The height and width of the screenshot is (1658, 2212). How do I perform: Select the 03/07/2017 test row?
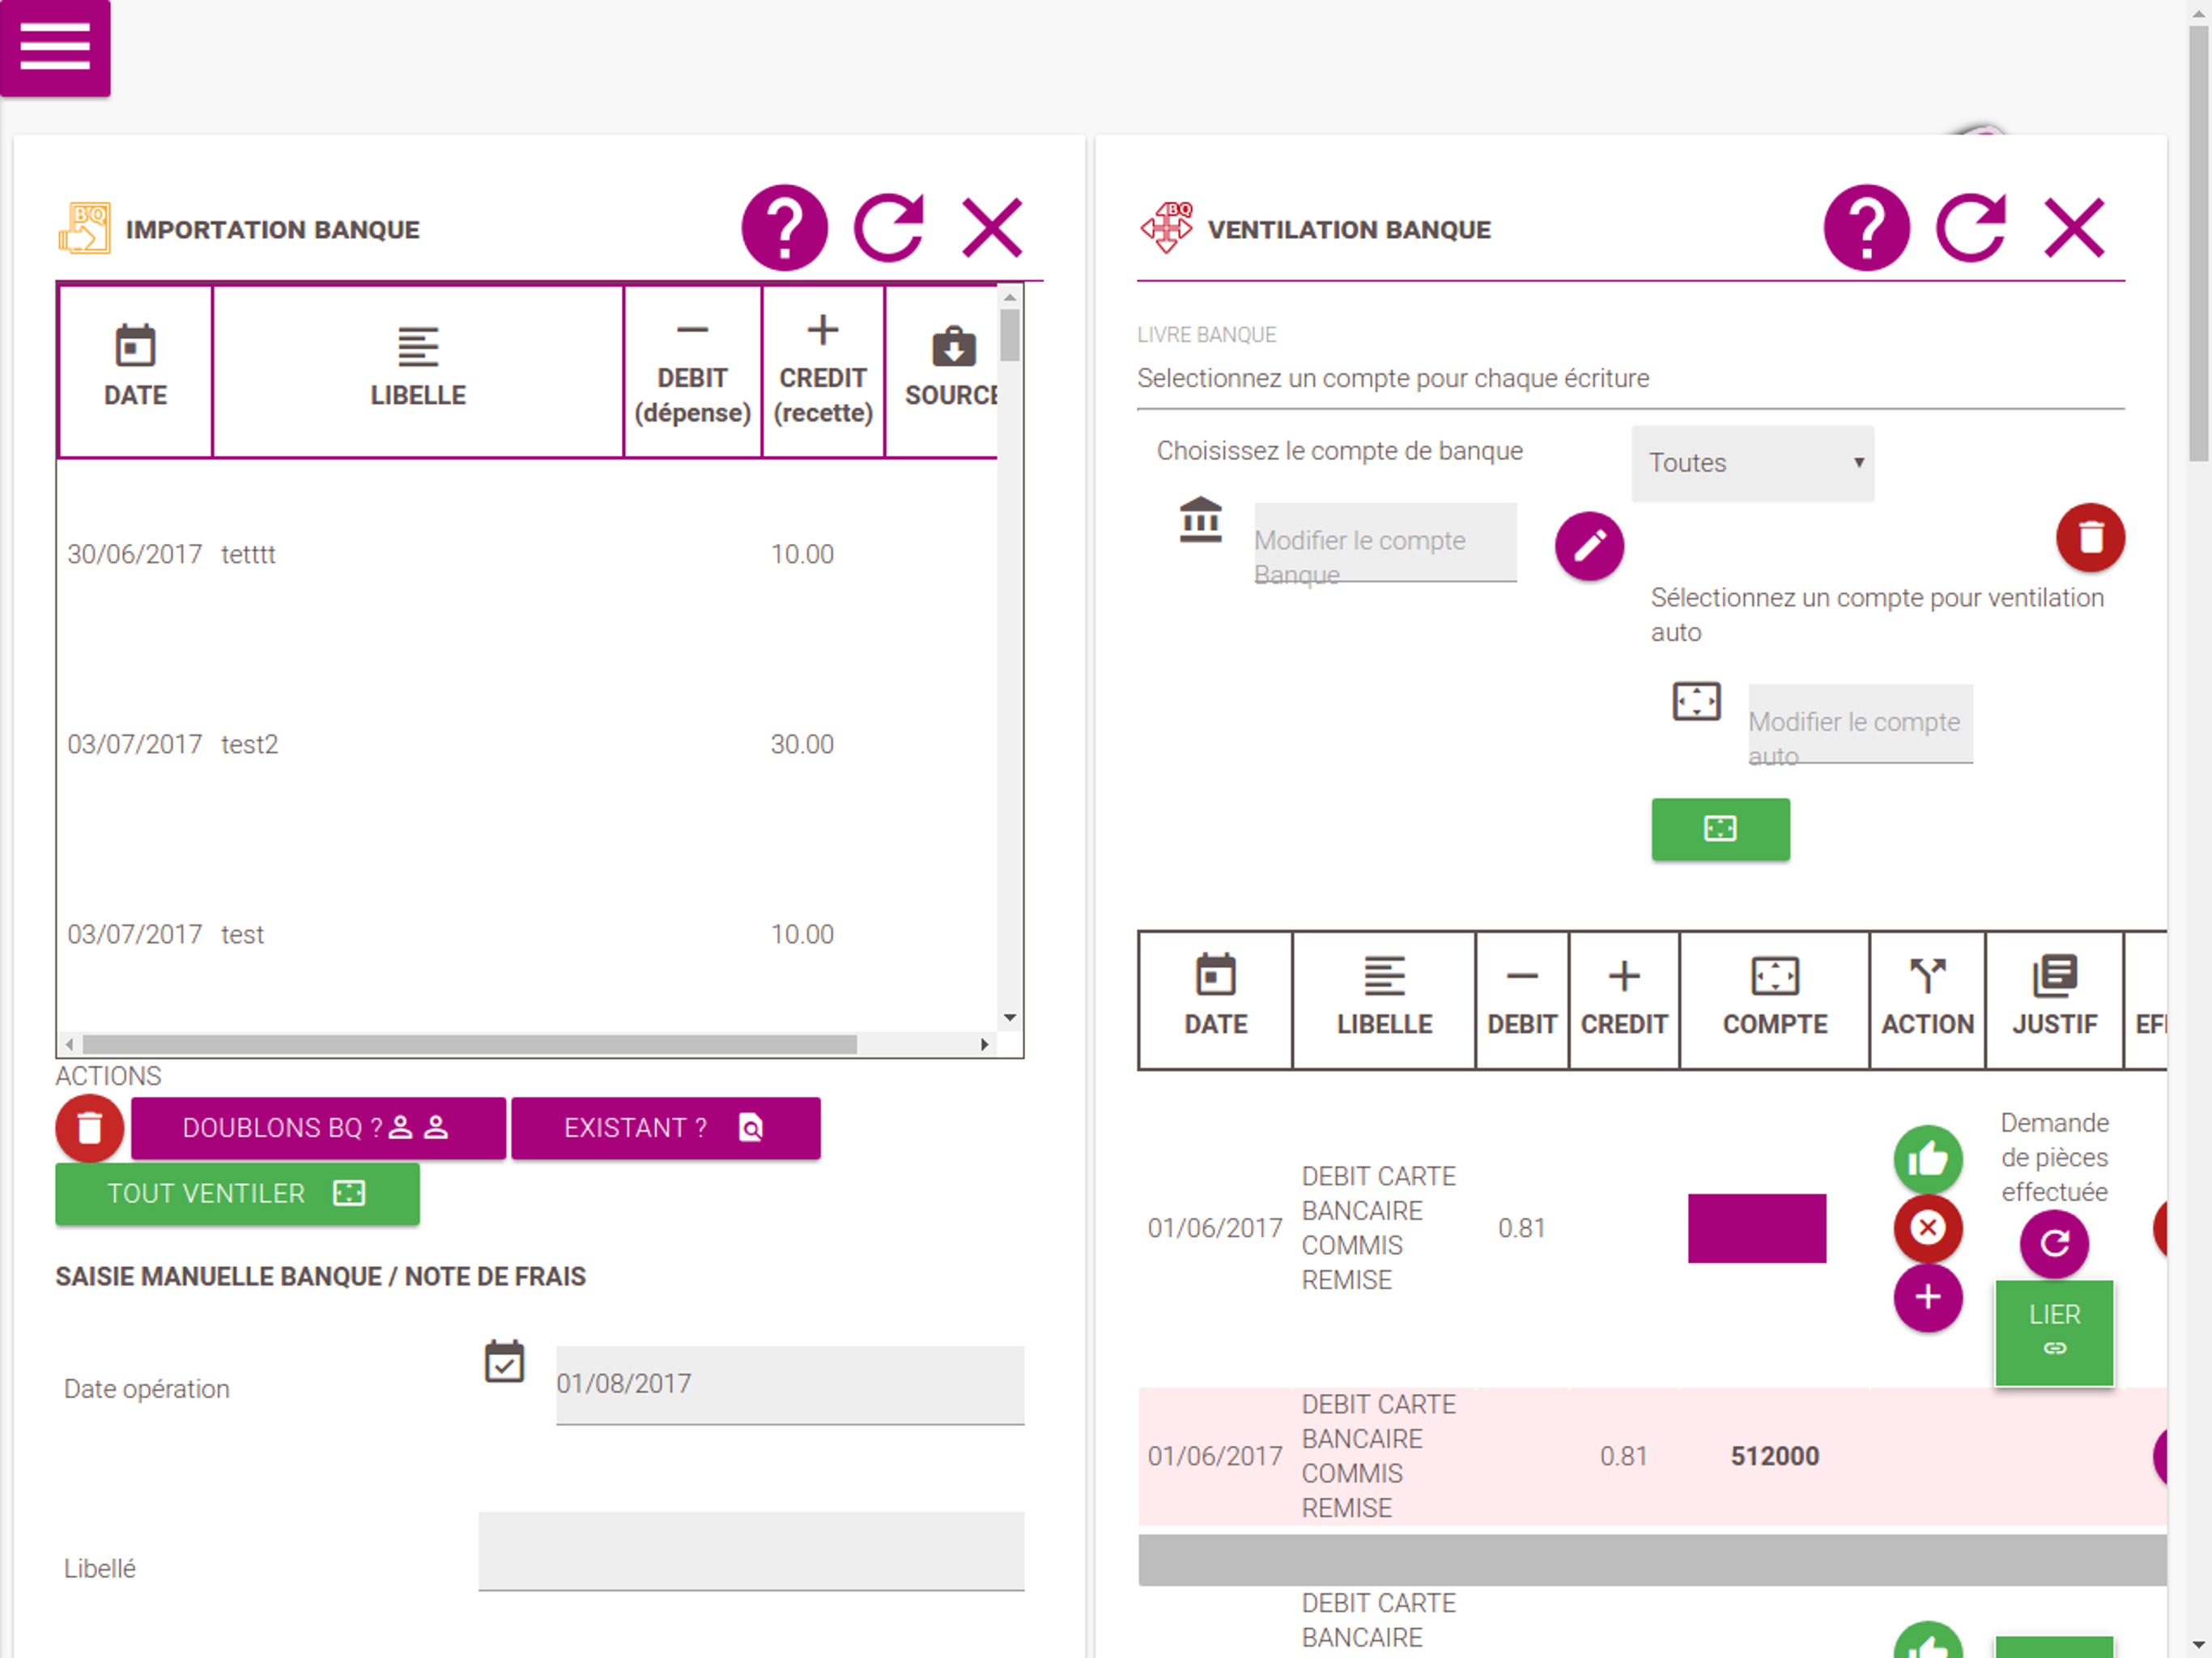coord(527,934)
